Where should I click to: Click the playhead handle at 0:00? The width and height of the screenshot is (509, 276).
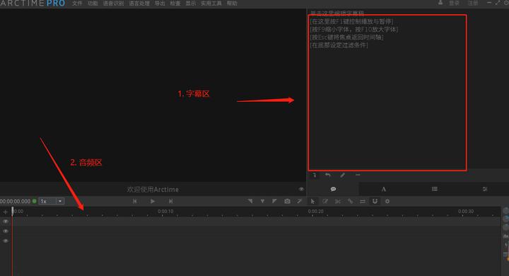pyautogui.click(x=13, y=212)
